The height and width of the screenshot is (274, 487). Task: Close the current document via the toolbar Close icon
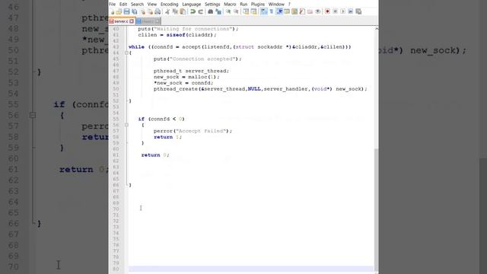coord(143,11)
